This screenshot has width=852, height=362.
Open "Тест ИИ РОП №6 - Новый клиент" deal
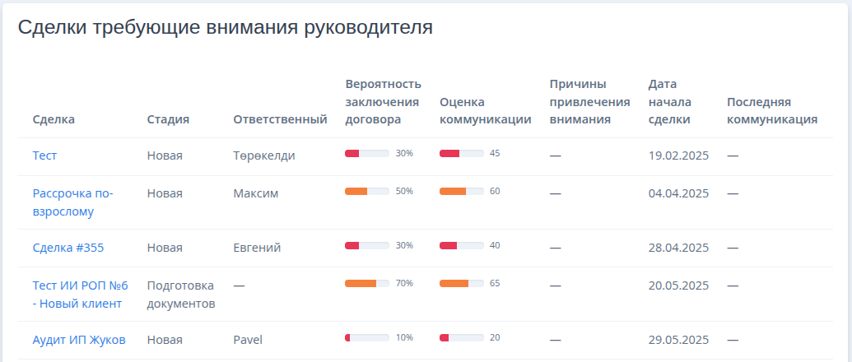click(x=80, y=294)
